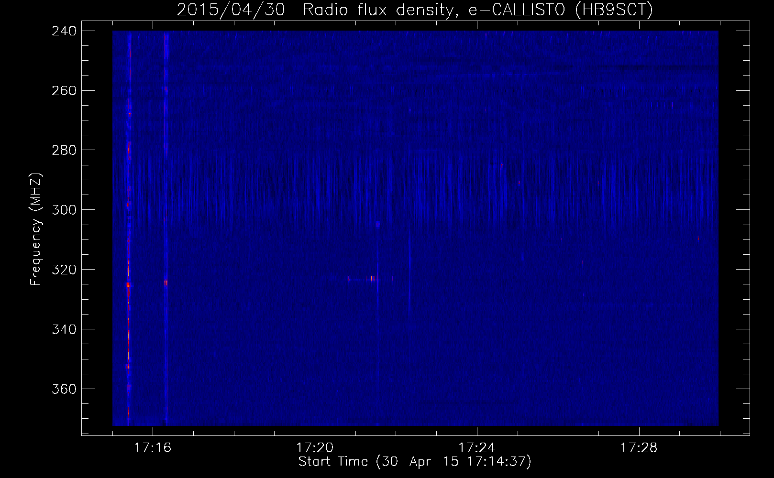774x478 pixels.
Task: Click the 17:28 time tick label
Action: click(x=639, y=448)
